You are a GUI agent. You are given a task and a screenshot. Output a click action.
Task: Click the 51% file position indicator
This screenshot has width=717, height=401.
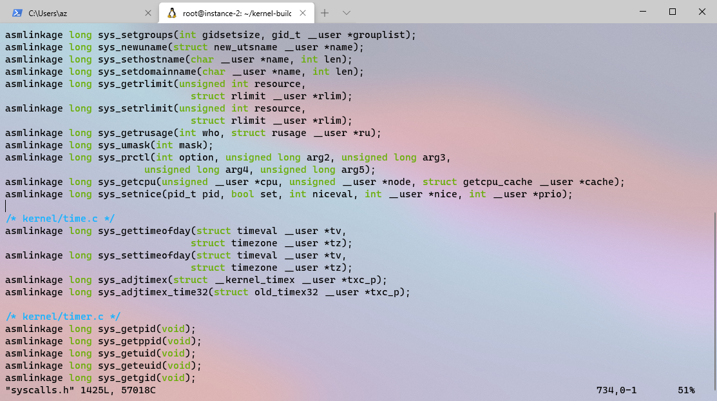[x=686, y=391]
